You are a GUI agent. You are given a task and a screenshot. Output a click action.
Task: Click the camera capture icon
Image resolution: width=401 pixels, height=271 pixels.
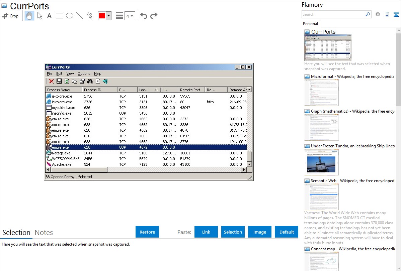point(378,14)
